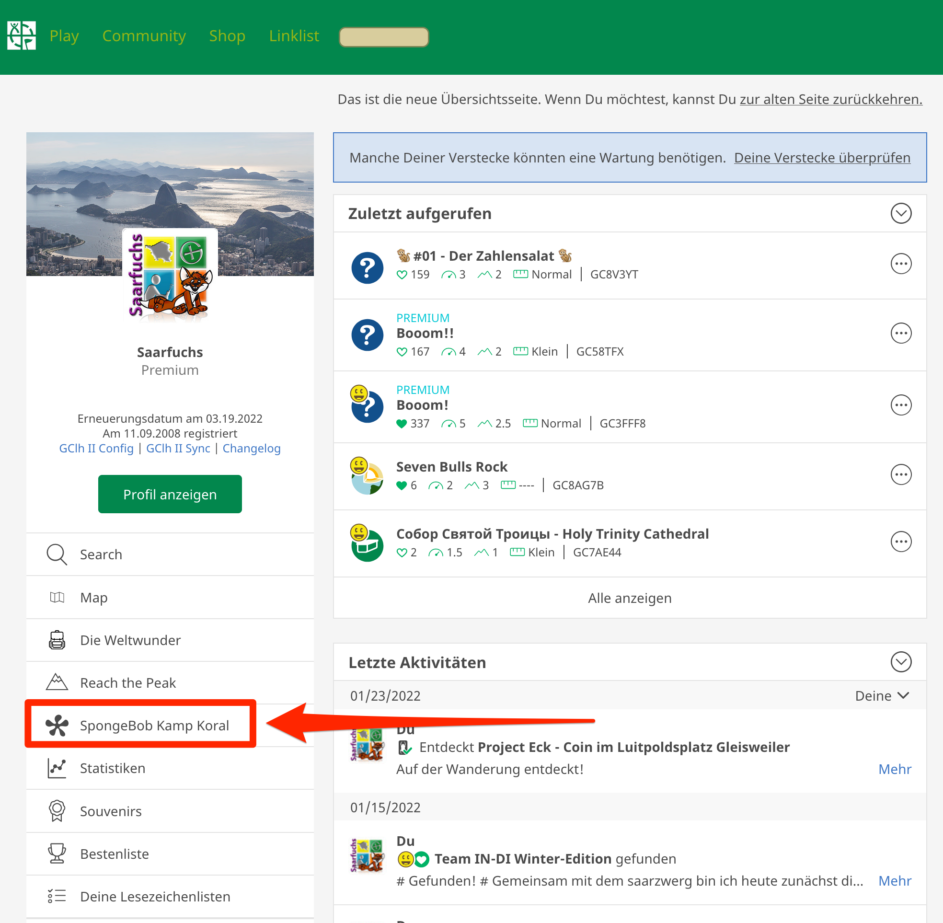
Task: Click the Die Weltwunder backpack icon
Action: pos(57,640)
